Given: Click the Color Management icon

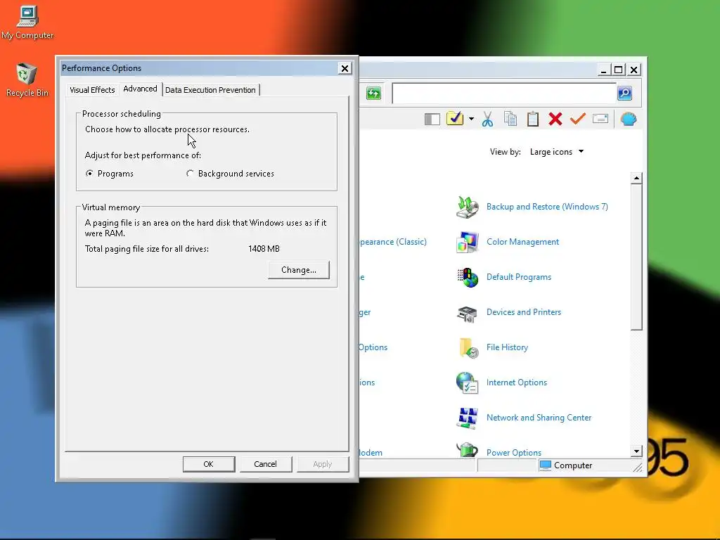Looking at the screenshot, I should click(468, 242).
